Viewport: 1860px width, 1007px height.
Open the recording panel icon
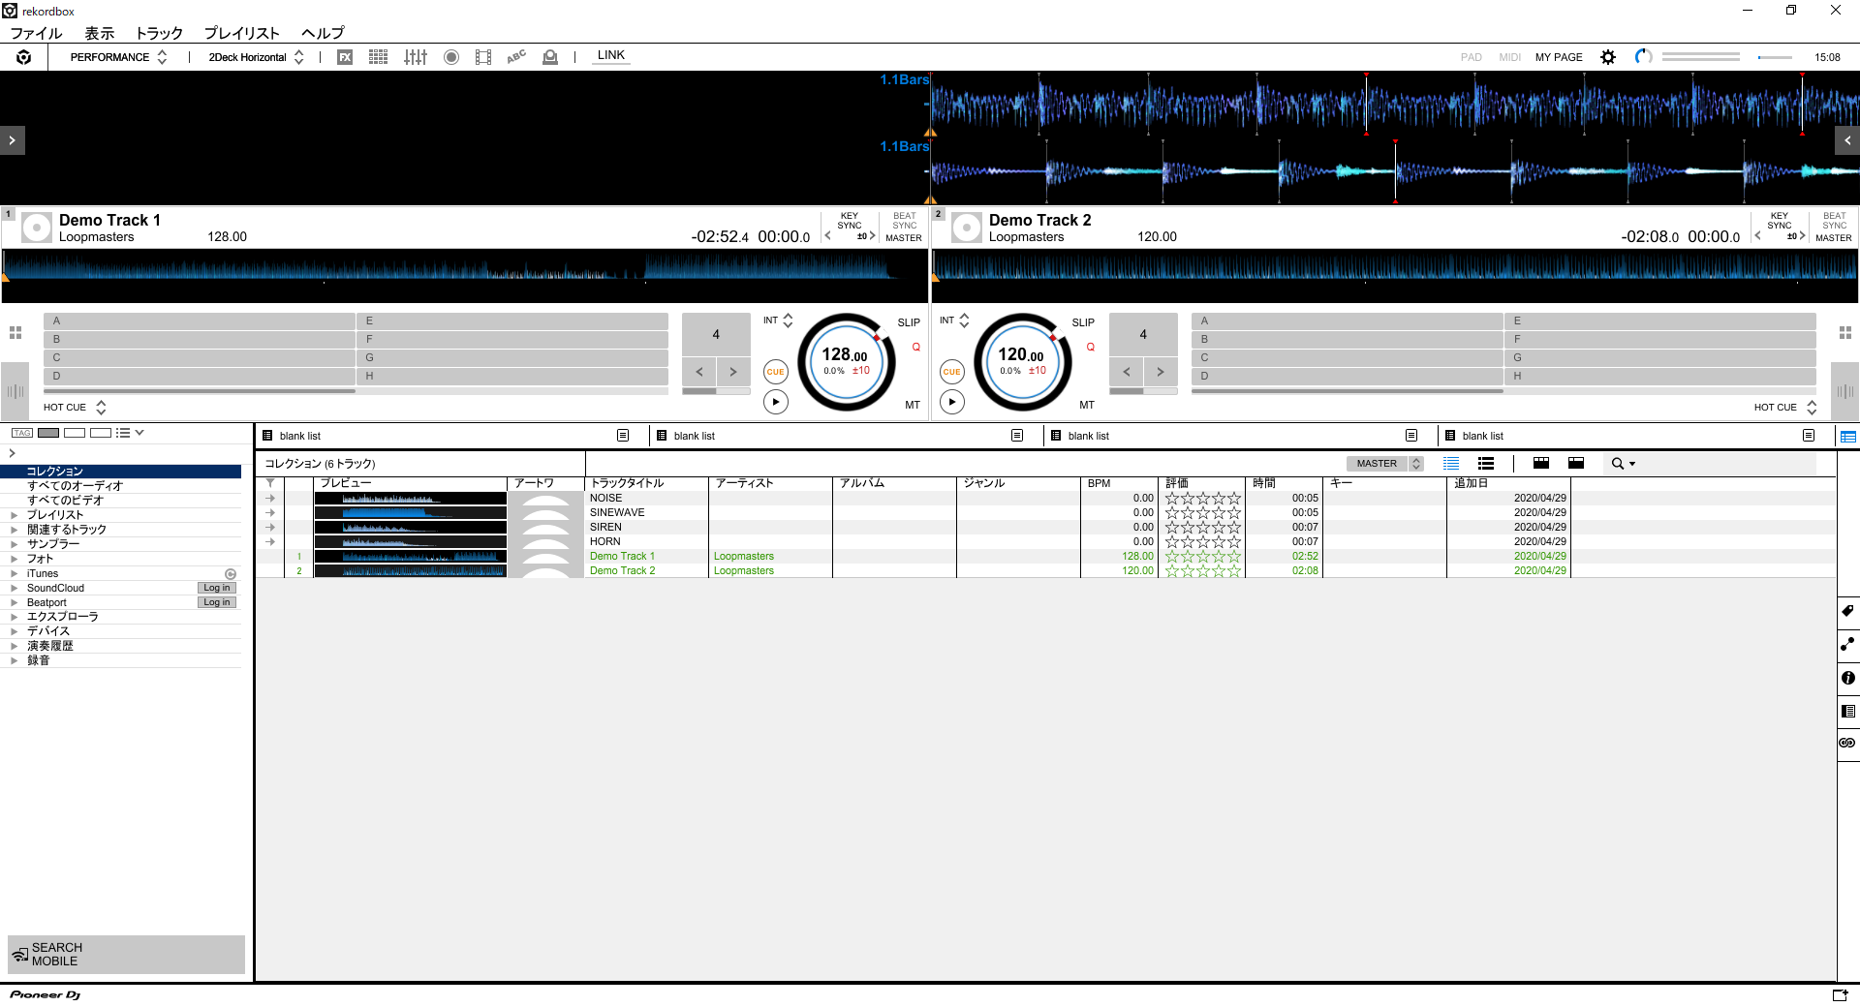[x=451, y=57]
